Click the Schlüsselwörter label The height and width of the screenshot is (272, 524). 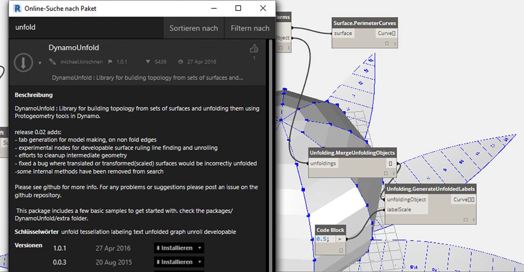pyautogui.click(x=36, y=231)
